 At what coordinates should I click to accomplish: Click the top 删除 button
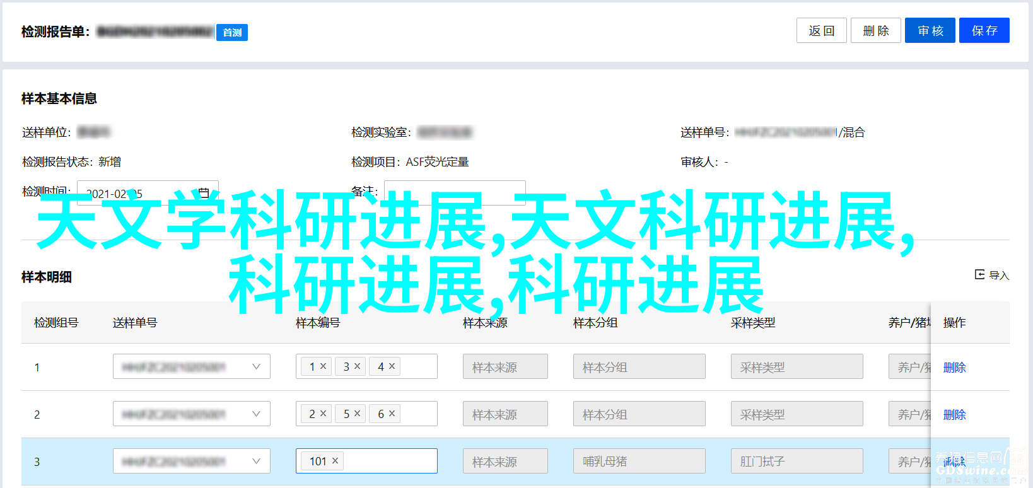click(875, 30)
